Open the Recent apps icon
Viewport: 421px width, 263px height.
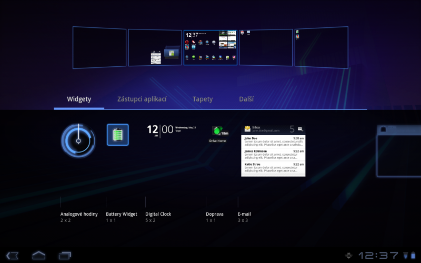pyautogui.click(x=65, y=255)
